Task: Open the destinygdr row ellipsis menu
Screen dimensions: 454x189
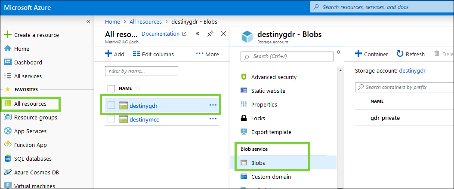Action: [x=213, y=105]
